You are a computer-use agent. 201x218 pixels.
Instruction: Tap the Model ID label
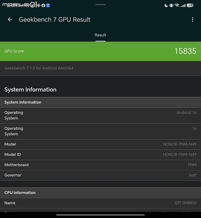click(x=13, y=155)
